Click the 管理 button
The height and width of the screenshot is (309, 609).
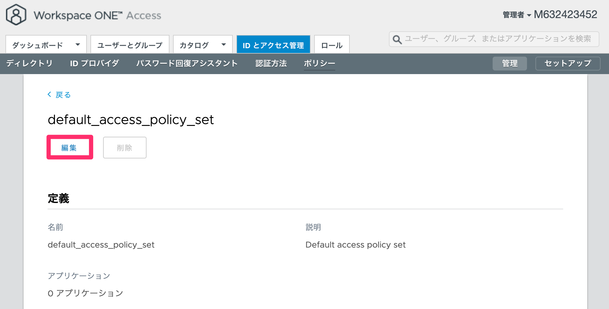[x=510, y=63]
